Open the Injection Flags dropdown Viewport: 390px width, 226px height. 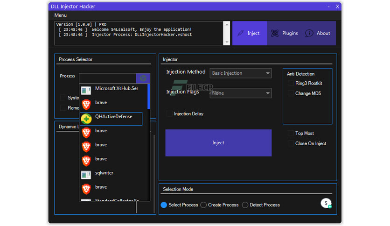241,93
